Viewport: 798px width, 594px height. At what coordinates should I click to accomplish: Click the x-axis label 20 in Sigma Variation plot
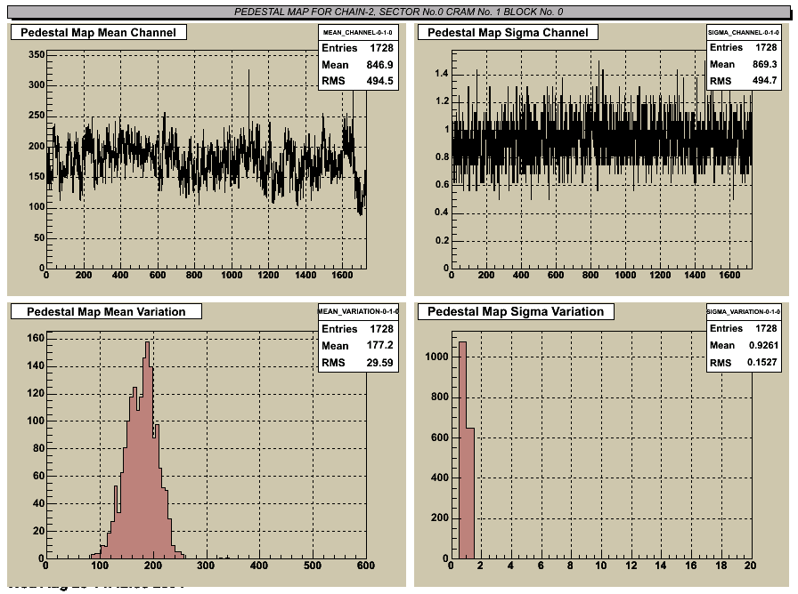click(x=750, y=565)
